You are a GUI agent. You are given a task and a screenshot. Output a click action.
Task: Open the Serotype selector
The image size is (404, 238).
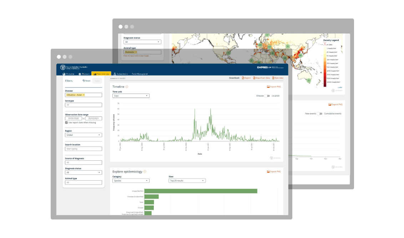84,105
